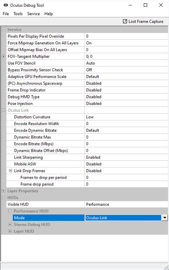Image resolution: width=169 pixels, height=270 pixels.
Task: Expand the Layer Properties section
Action: click(4, 191)
